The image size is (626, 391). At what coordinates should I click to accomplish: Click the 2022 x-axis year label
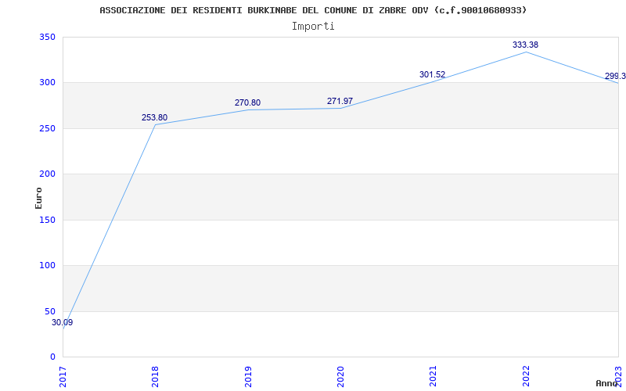tap(526, 377)
